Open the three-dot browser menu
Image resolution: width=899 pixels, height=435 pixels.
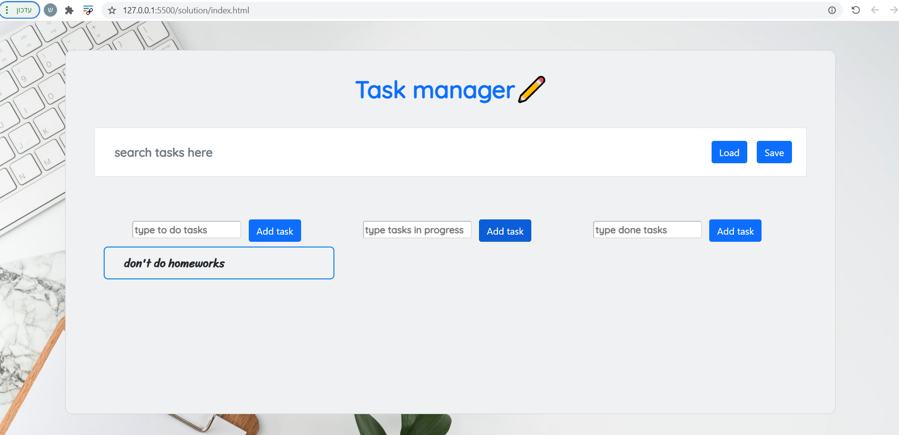click(x=6, y=10)
